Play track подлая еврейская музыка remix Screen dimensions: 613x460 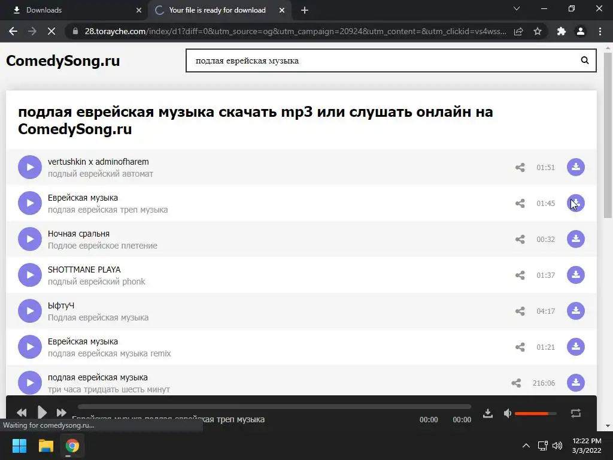tap(30, 347)
